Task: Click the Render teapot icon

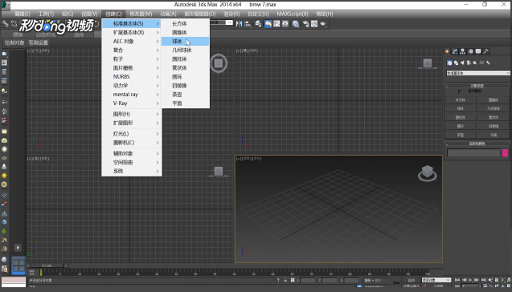Action: [x=323, y=24]
